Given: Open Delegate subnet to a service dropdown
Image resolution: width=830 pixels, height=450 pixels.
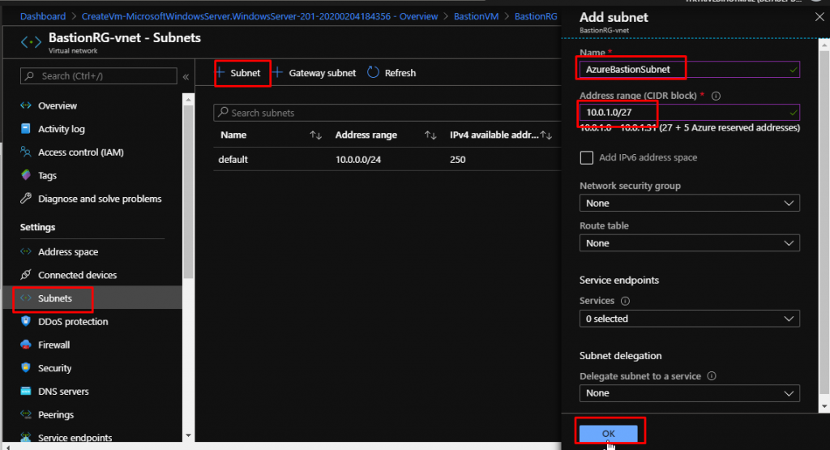Looking at the screenshot, I should pyautogui.click(x=689, y=393).
